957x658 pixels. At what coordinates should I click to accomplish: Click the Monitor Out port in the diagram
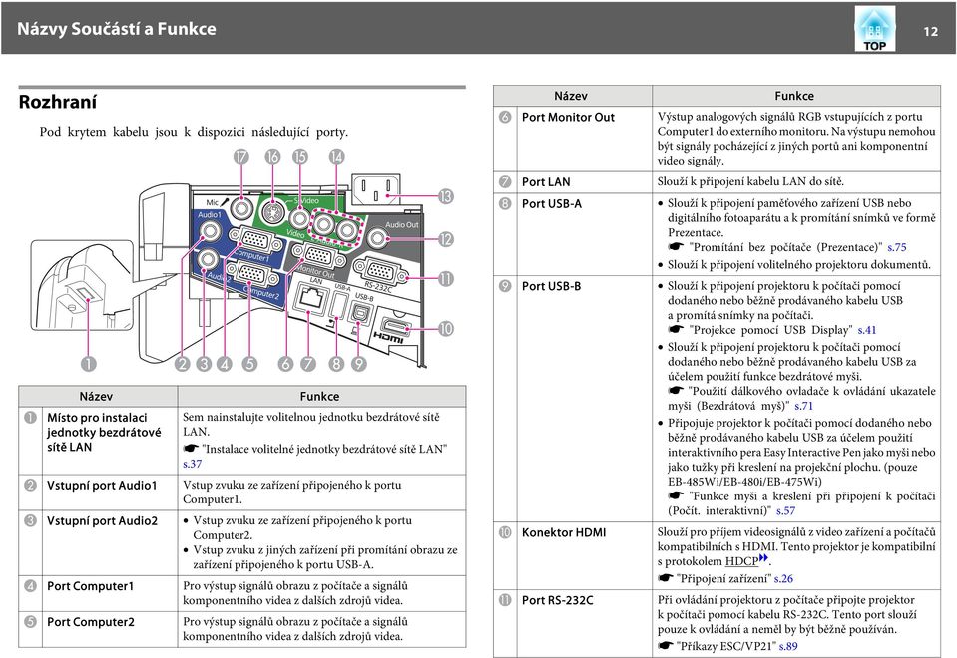[x=317, y=255]
